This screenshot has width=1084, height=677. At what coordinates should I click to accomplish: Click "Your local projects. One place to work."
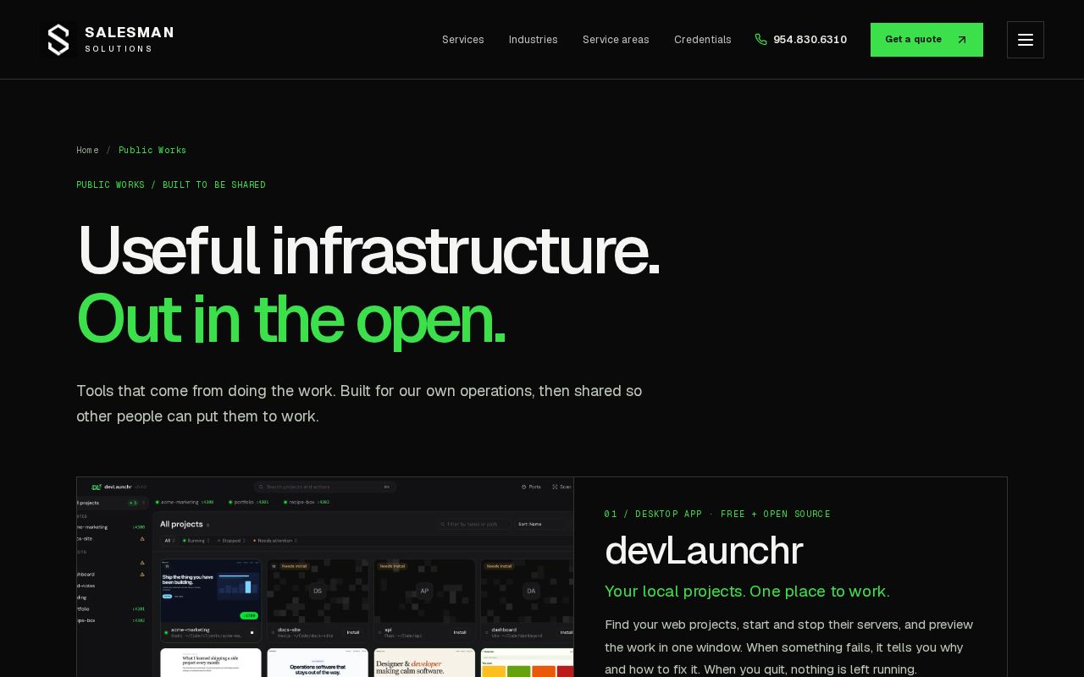(747, 592)
